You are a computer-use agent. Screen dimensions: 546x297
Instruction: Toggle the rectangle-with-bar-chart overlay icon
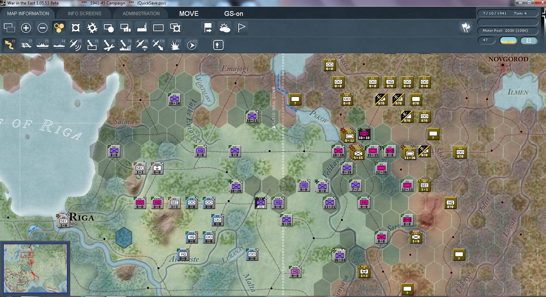click(x=125, y=28)
